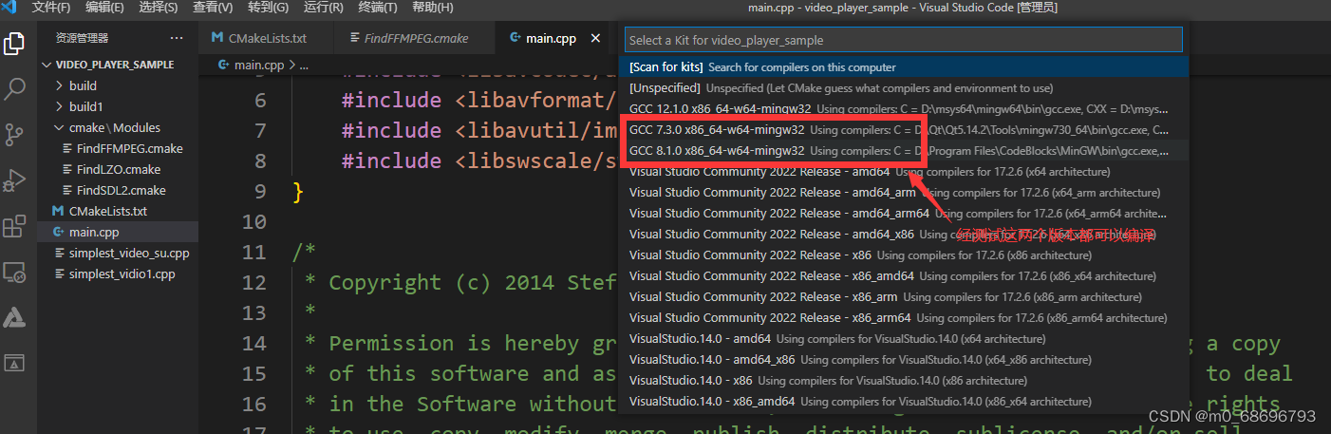
Task: Select Visual Studio Community 2022 x86_arm kit
Action: coord(904,297)
